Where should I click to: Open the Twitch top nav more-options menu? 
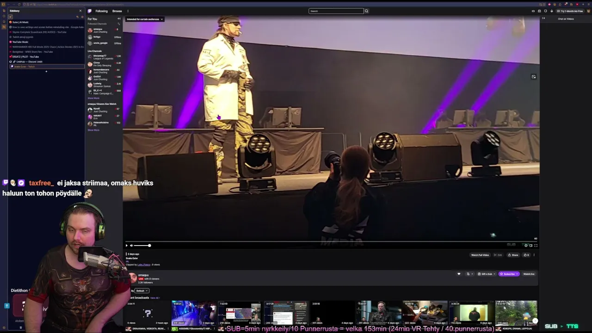128,11
